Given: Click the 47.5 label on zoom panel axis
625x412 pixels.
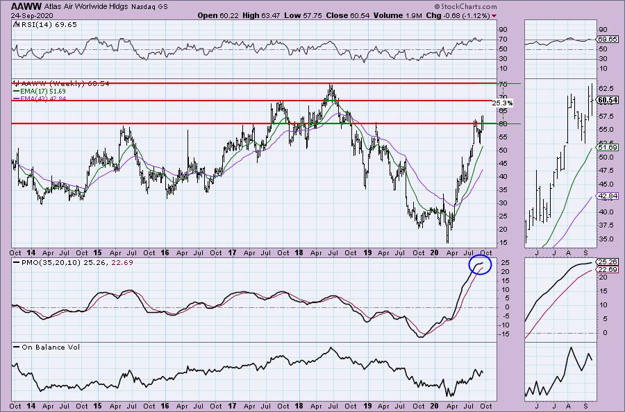Looking at the screenshot, I should pyautogui.click(x=606, y=171).
